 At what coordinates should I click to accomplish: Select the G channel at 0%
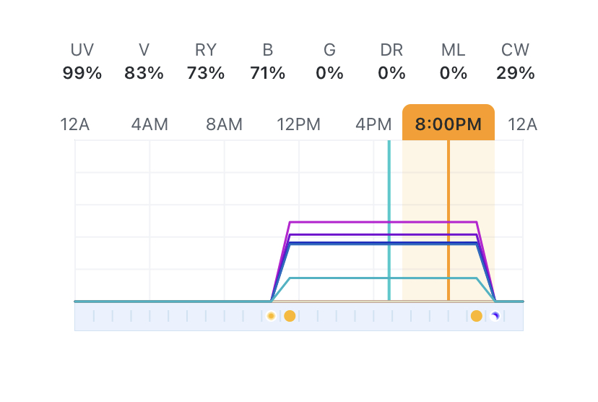pos(329,61)
